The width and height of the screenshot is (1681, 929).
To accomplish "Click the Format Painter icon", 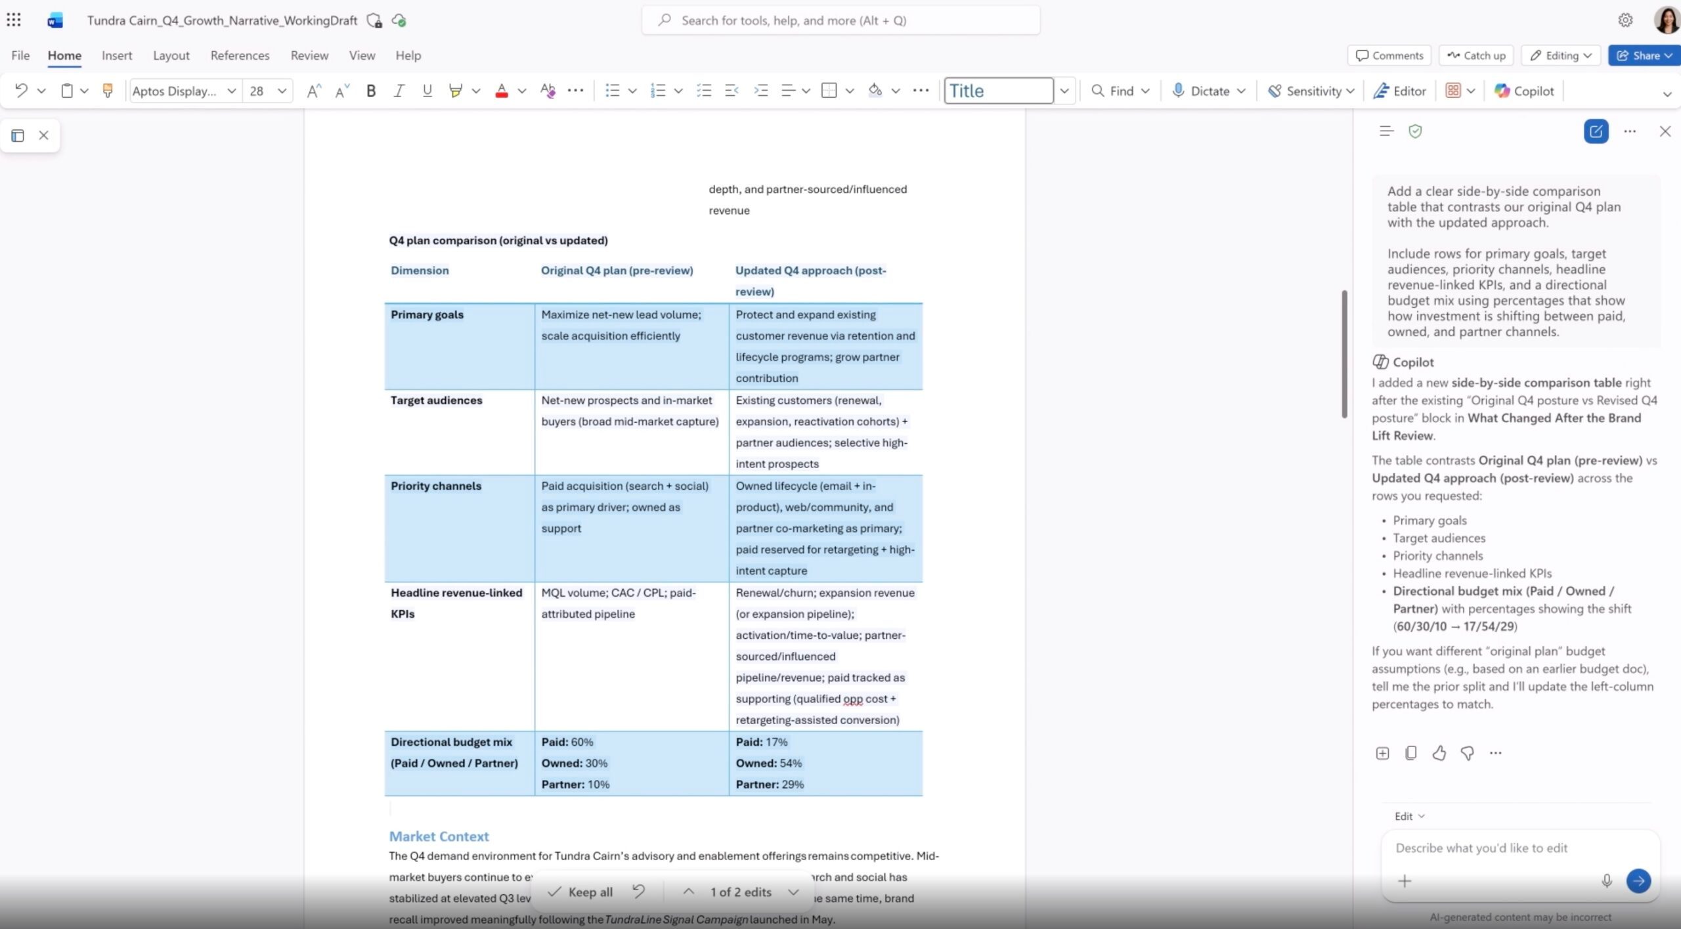I will (x=108, y=91).
